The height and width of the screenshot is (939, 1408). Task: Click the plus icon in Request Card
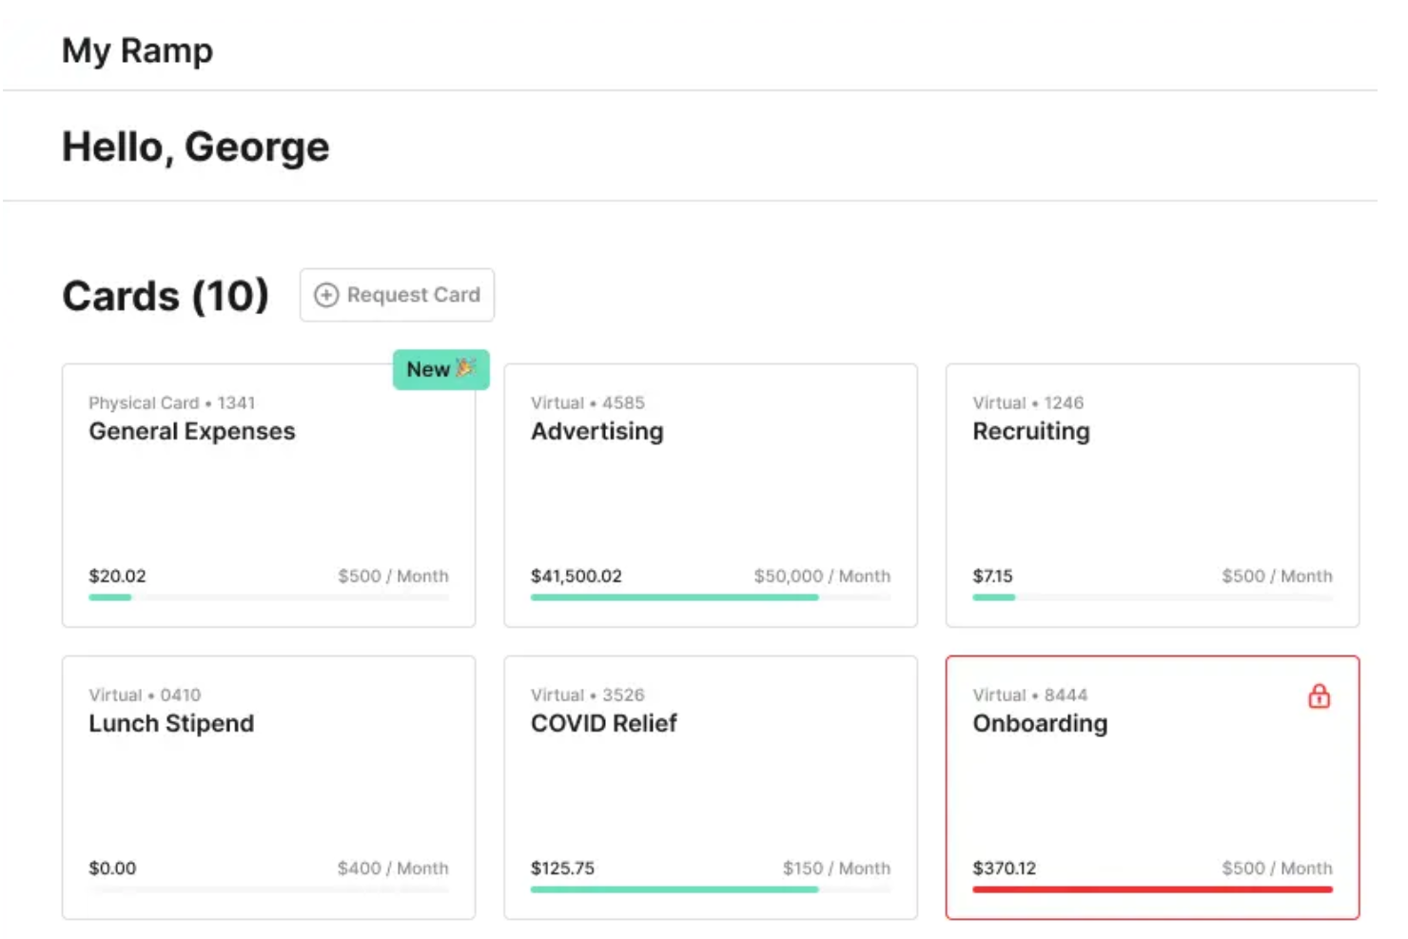[x=326, y=295]
